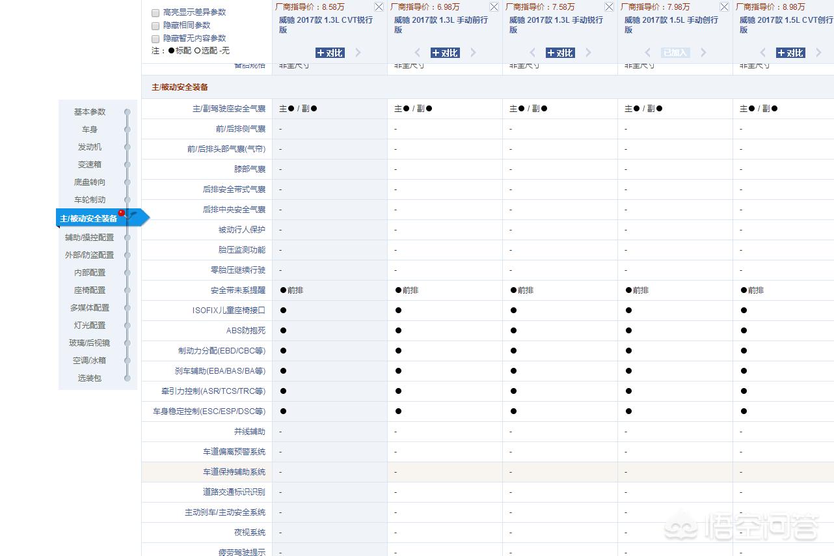Jump to 内部配置 section in sidebar
Image resolution: width=834 pixels, height=556 pixels.
tap(90, 273)
